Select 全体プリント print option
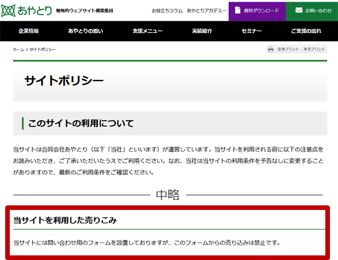Image resolution: width=338 pixels, height=260 pixels. (x=288, y=49)
